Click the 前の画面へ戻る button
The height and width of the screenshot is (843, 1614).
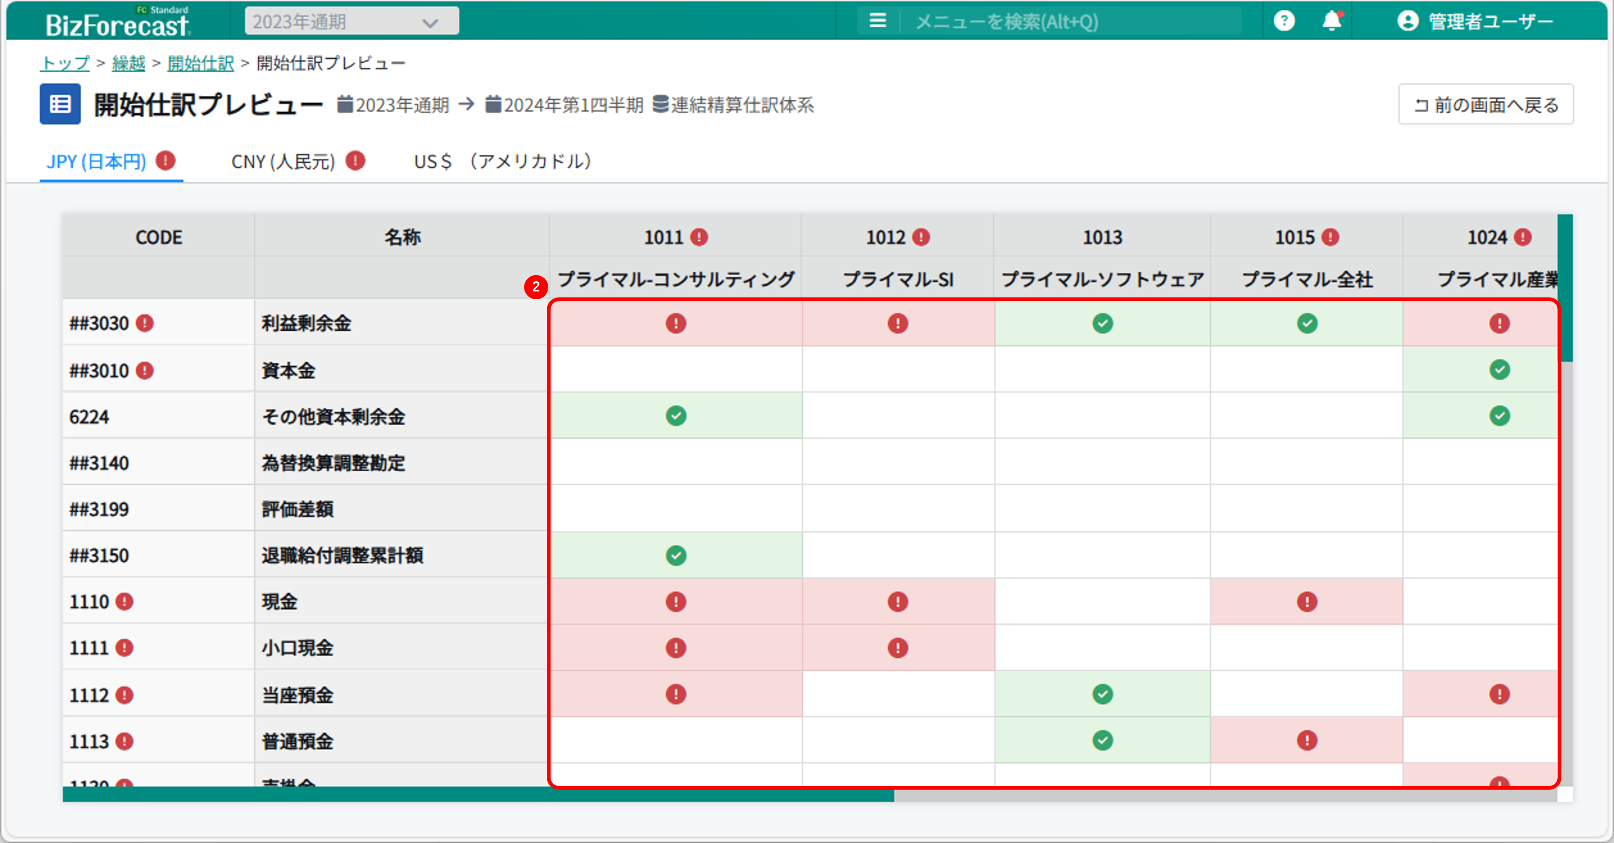pos(1486,104)
